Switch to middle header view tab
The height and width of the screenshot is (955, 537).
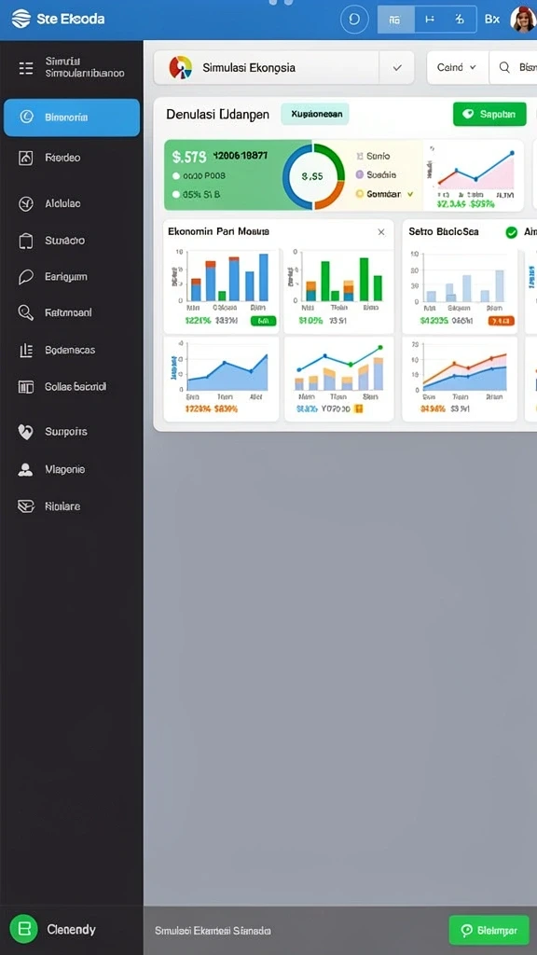[430, 19]
